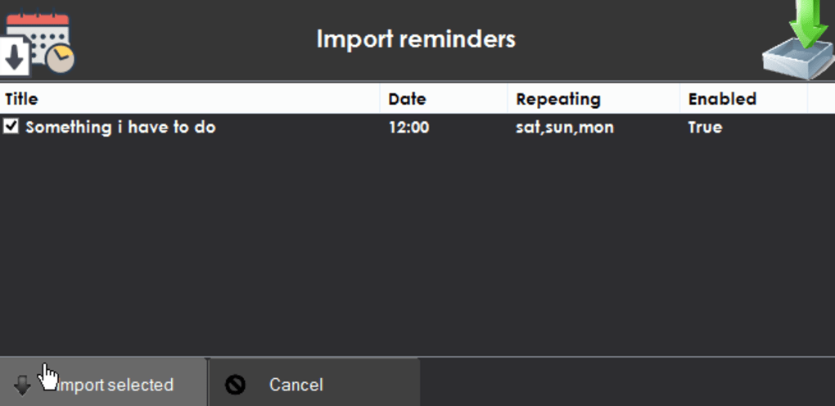Select the "Something i have to do" reminder row

120,128
